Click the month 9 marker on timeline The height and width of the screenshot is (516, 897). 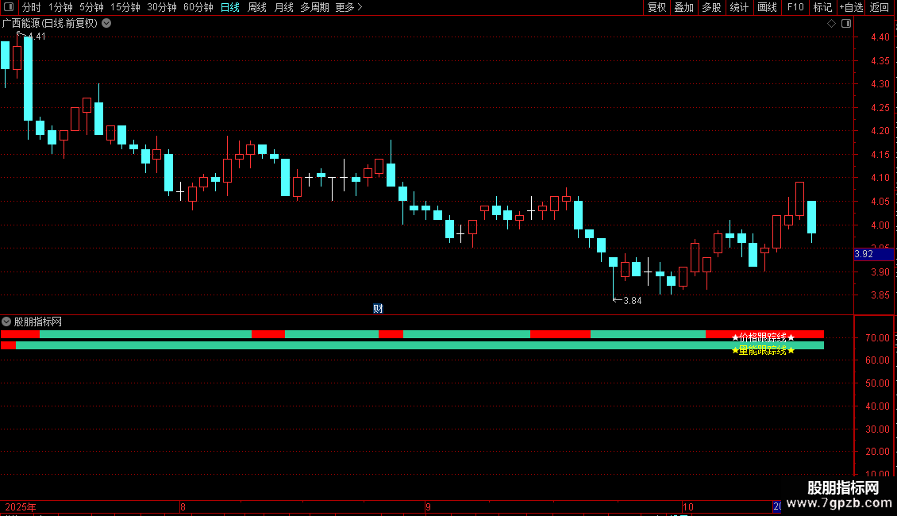point(428,506)
